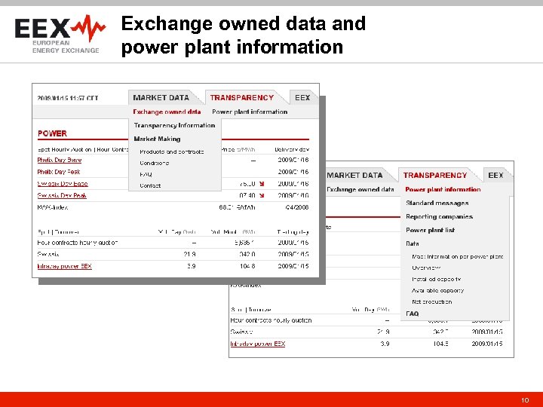This screenshot has height=407, width=543.
Task: Select the TRANSPARENCY tab in left window
Action: [x=242, y=97]
